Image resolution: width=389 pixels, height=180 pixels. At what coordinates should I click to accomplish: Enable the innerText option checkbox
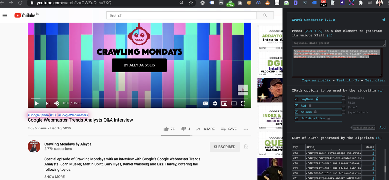(343, 98)
